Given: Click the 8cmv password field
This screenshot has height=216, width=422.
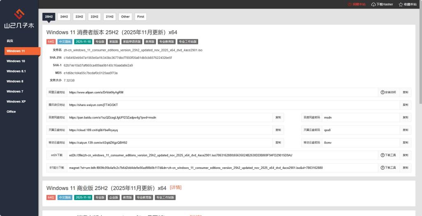Looking at the screenshot, I should pyautogui.click(x=361, y=143).
